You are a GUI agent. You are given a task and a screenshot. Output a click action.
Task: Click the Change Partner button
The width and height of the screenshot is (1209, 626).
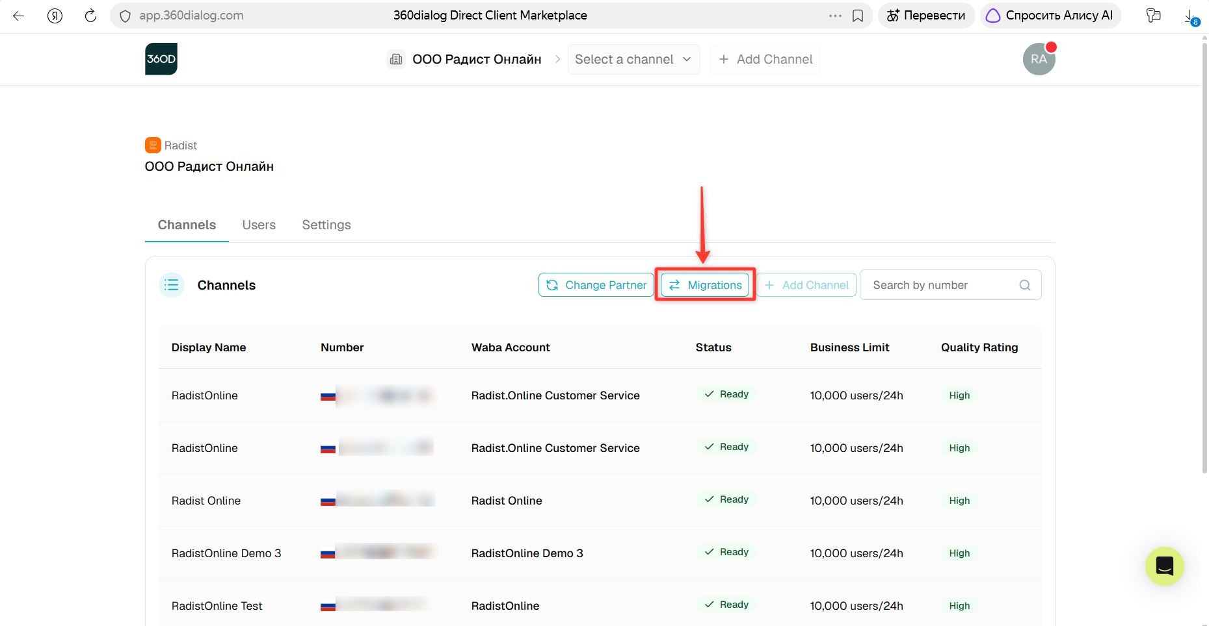pos(596,285)
